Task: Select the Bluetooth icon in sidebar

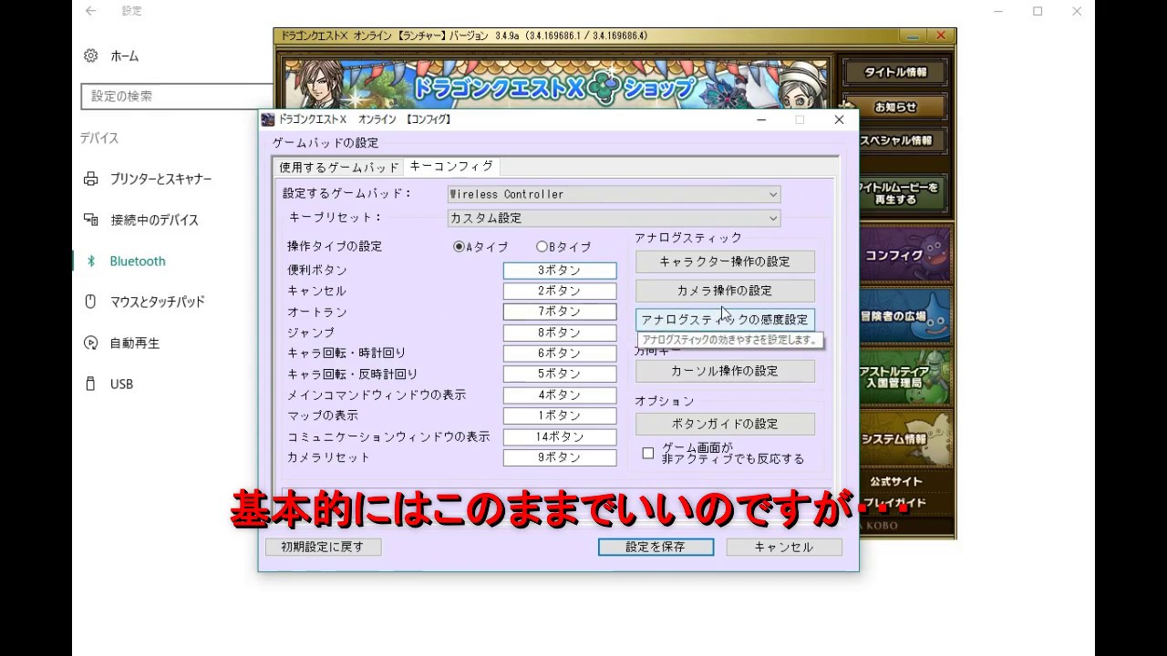Action: tap(91, 261)
